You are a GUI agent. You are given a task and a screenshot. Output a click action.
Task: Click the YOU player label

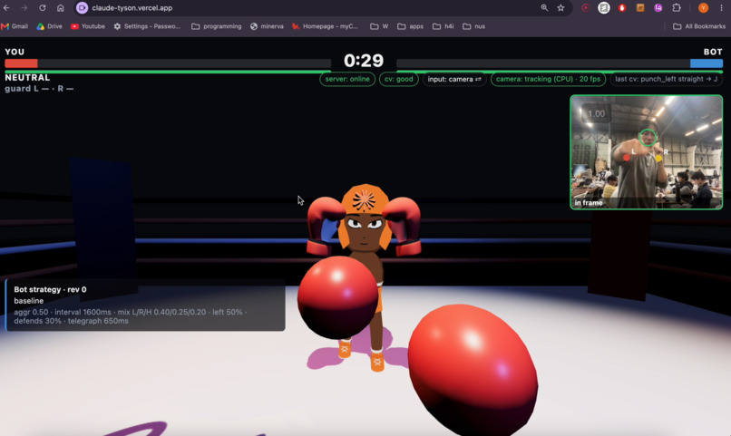[15, 52]
